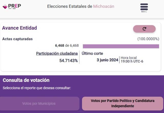The height and width of the screenshot is (113, 164).
Task: Open the hamburger Menú icon
Action: [x=144, y=7]
